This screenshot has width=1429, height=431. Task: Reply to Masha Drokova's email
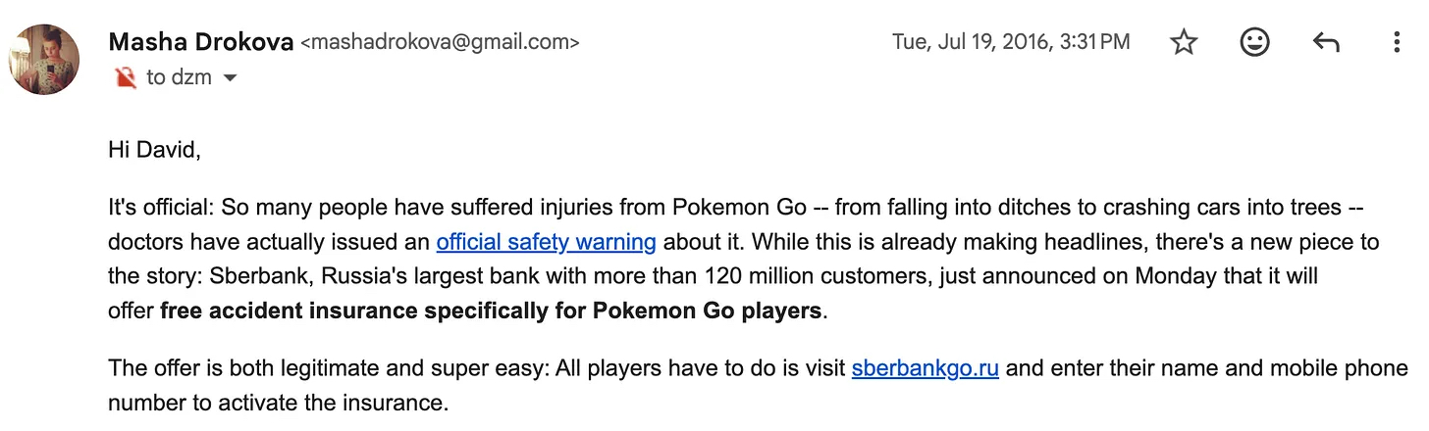pyautogui.click(x=1325, y=42)
